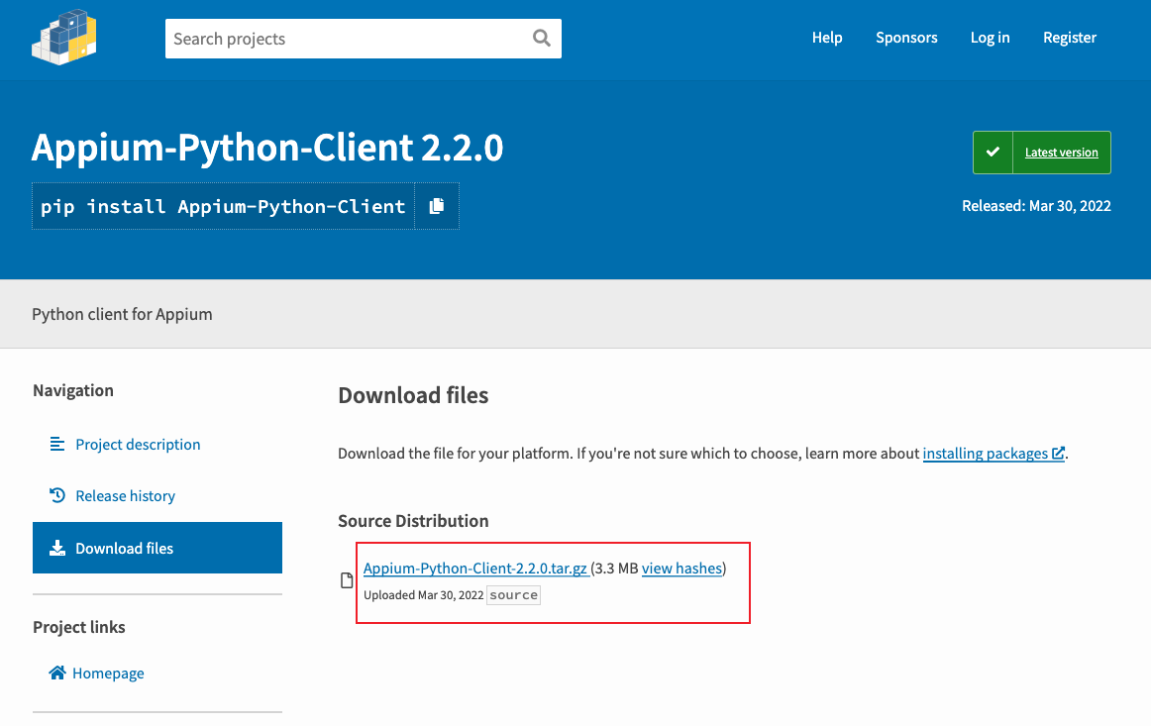Click the Homepage house icon

click(x=57, y=673)
